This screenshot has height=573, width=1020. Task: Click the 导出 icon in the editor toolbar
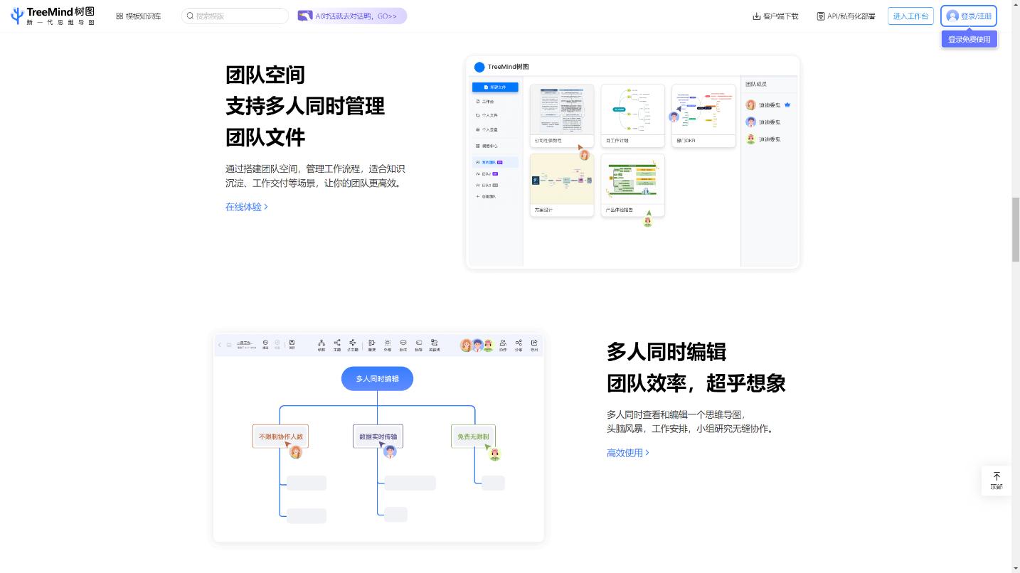click(x=534, y=345)
